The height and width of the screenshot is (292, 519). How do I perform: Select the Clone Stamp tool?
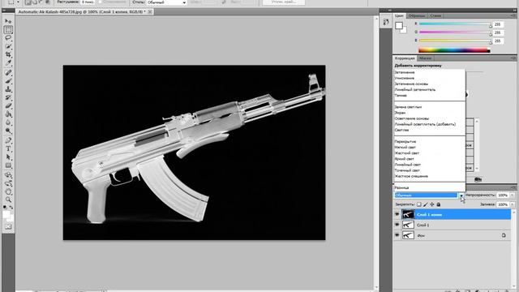[x=8, y=89]
